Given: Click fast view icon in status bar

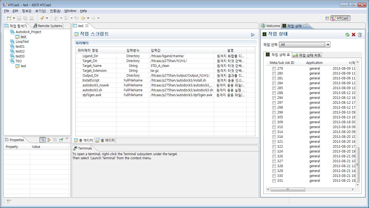Looking at the screenshot, I should [x=9, y=201].
